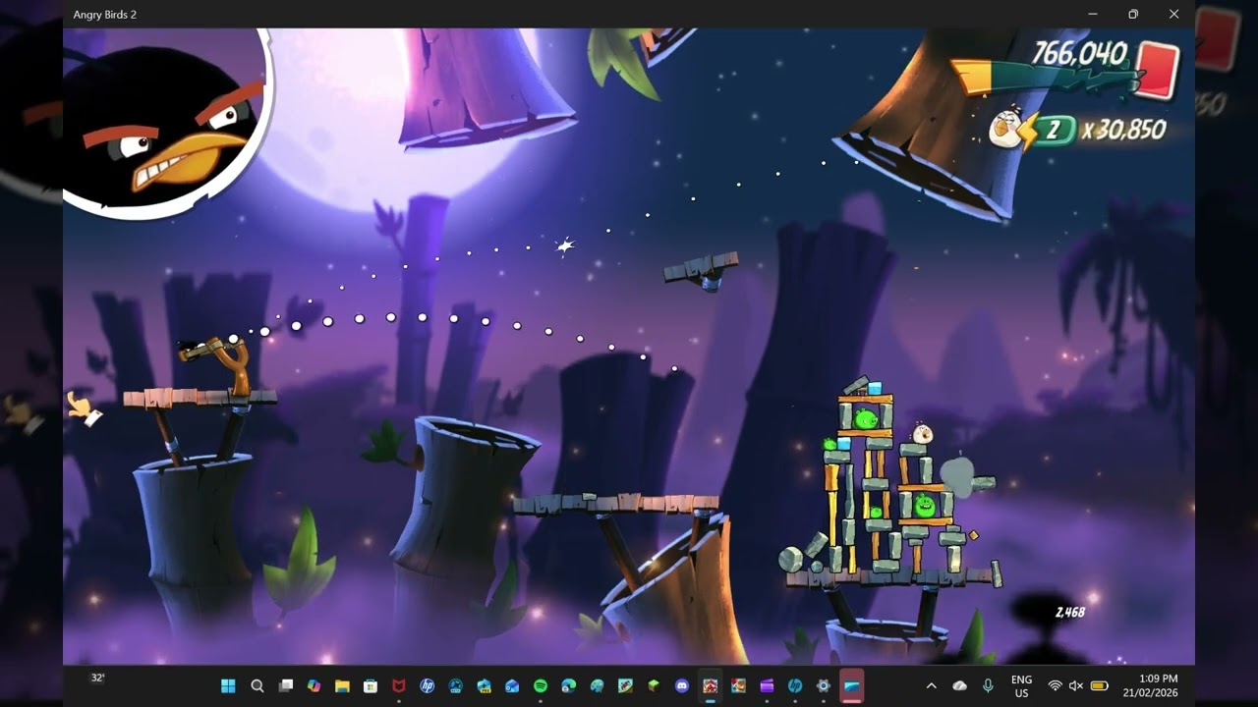The image size is (1258, 707).
Task: Click the slingshot holding the bird
Action: pos(228,363)
